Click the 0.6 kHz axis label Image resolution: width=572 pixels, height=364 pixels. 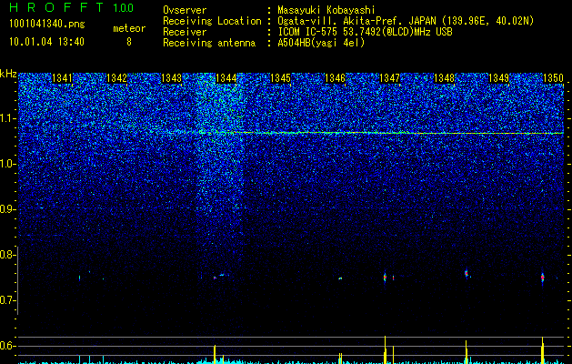click(x=7, y=346)
